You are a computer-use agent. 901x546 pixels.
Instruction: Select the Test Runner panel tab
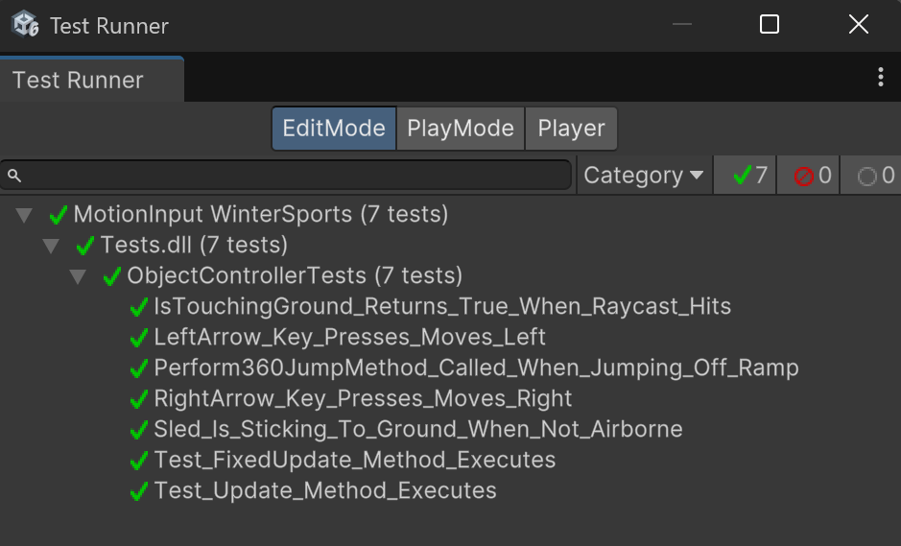[x=79, y=80]
